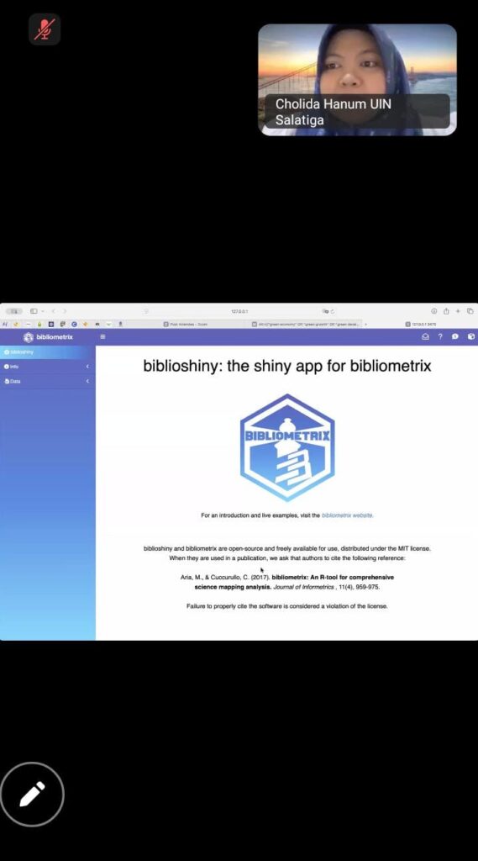Viewport: 478px width, 861px height.
Task: Unmute the microphone icon
Action: click(45, 29)
